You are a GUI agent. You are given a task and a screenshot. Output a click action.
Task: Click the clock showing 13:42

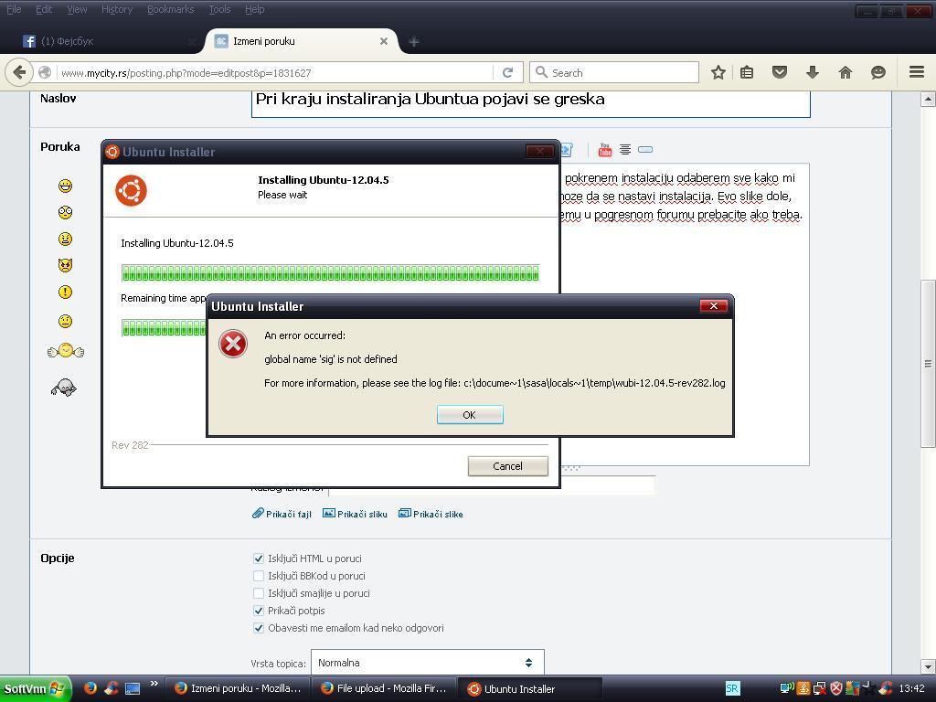pyautogui.click(x=911, y=688)
